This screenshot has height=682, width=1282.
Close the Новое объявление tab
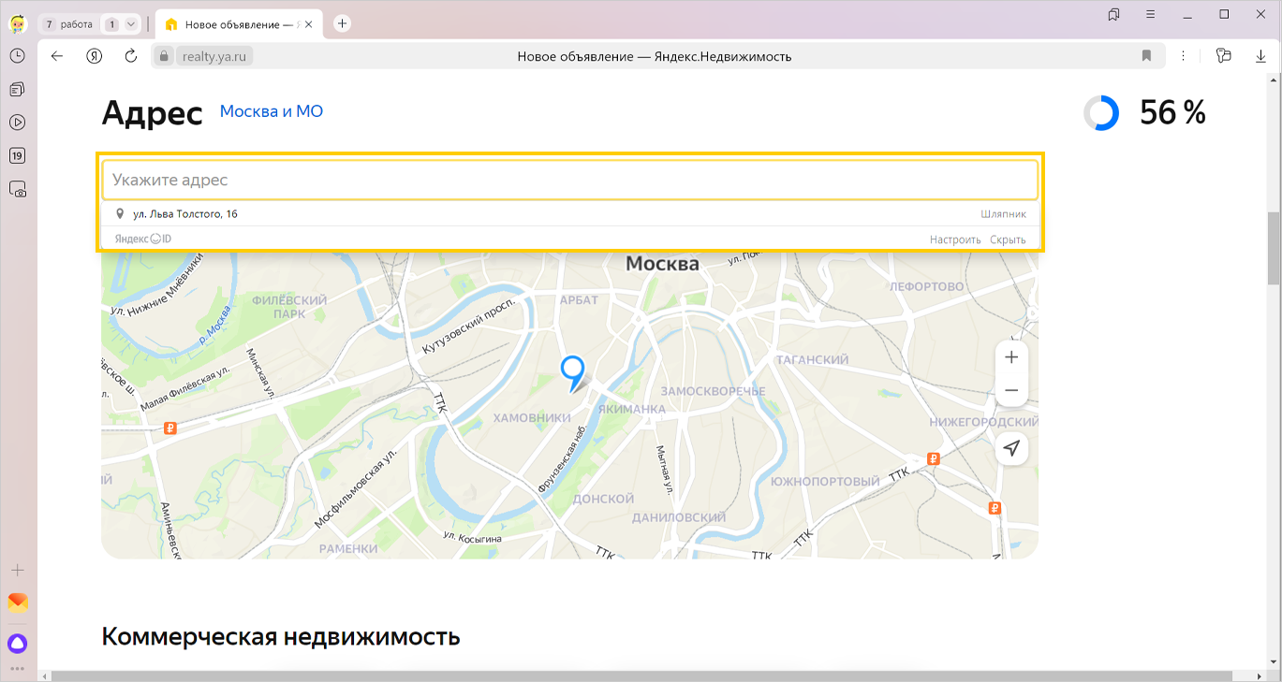pyautogui.click(x=310, y=24)
